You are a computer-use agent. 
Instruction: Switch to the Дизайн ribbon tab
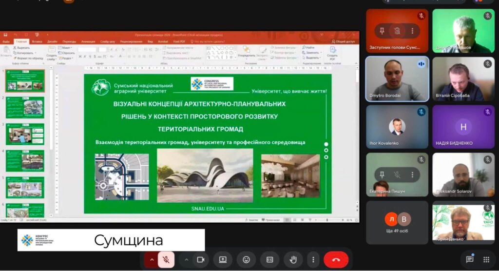(52, 42)
